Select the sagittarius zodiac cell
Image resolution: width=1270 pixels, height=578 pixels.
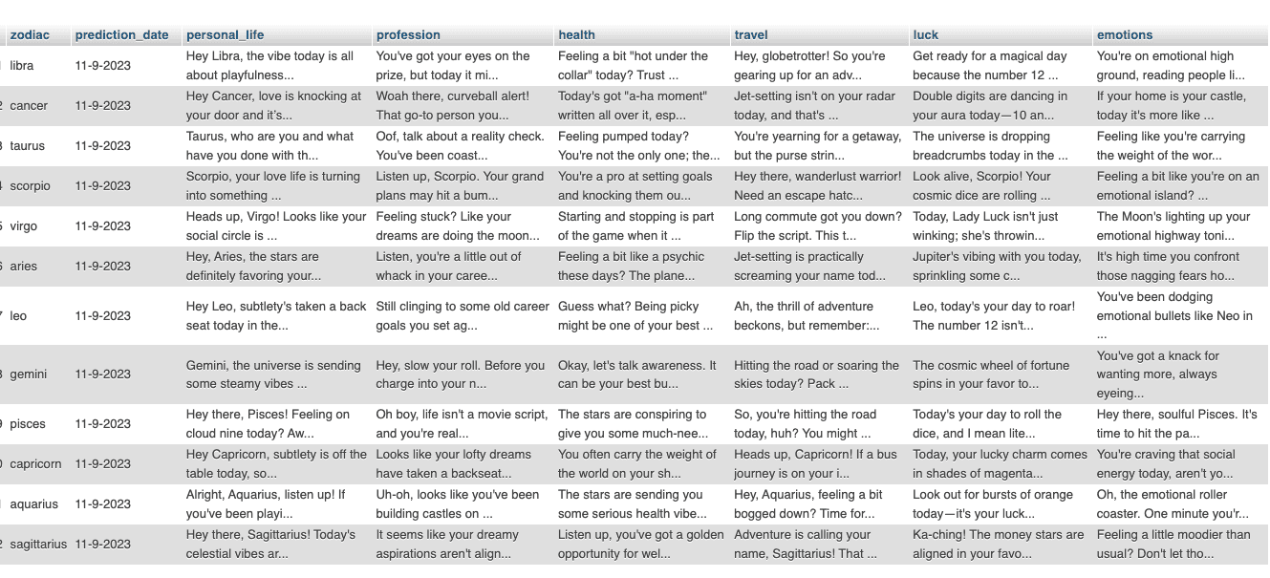coord(38,545)
